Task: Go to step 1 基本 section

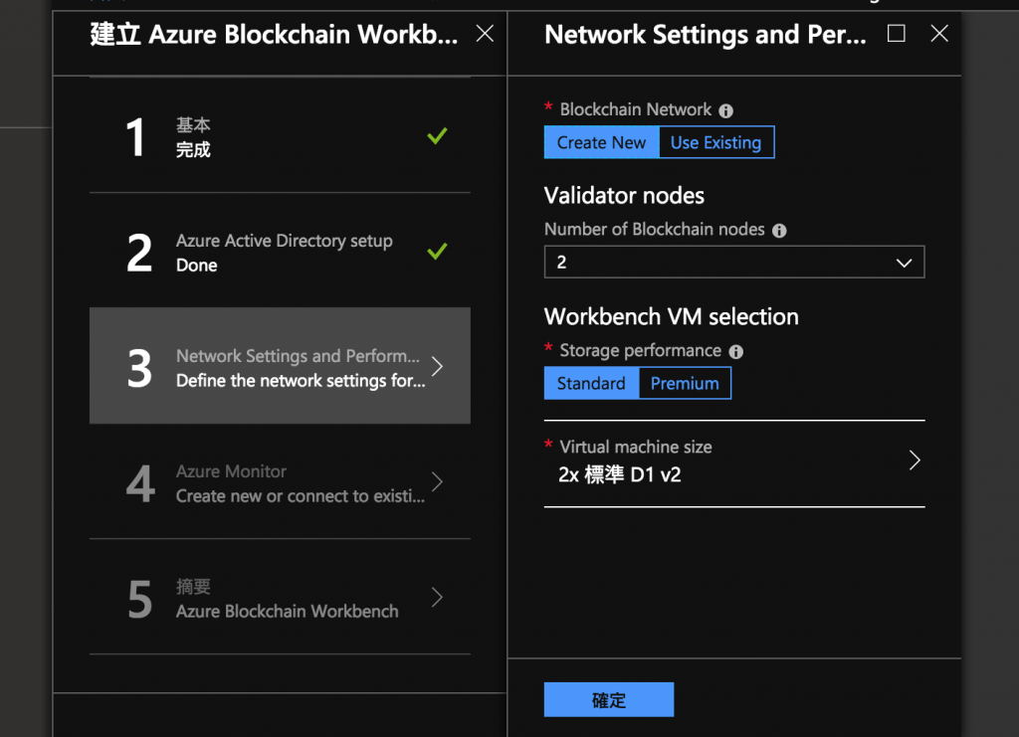Action: (280, 137)
